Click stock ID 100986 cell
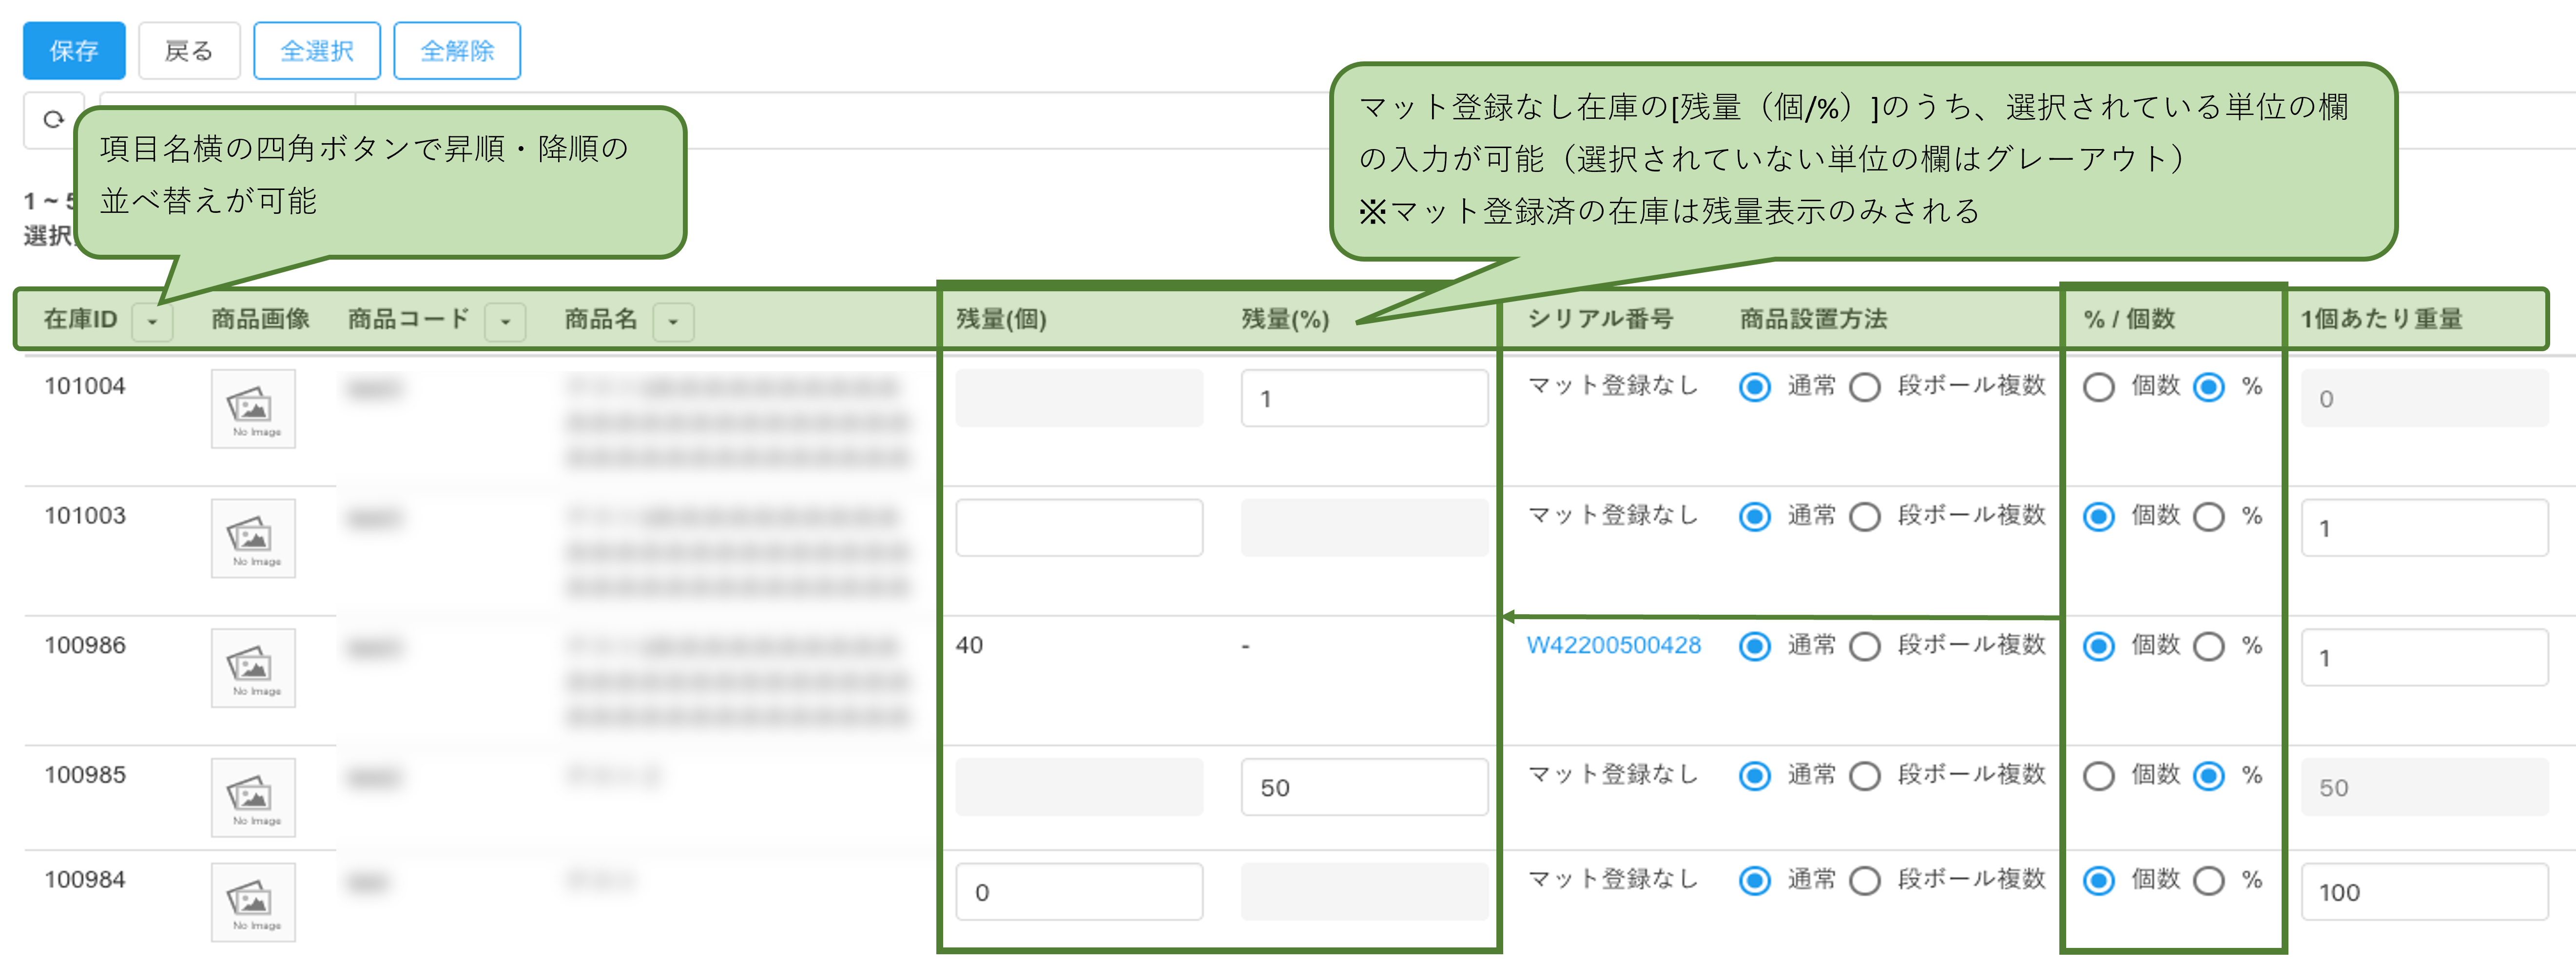This screenshot has width=2576, height=964. (85, 645)
